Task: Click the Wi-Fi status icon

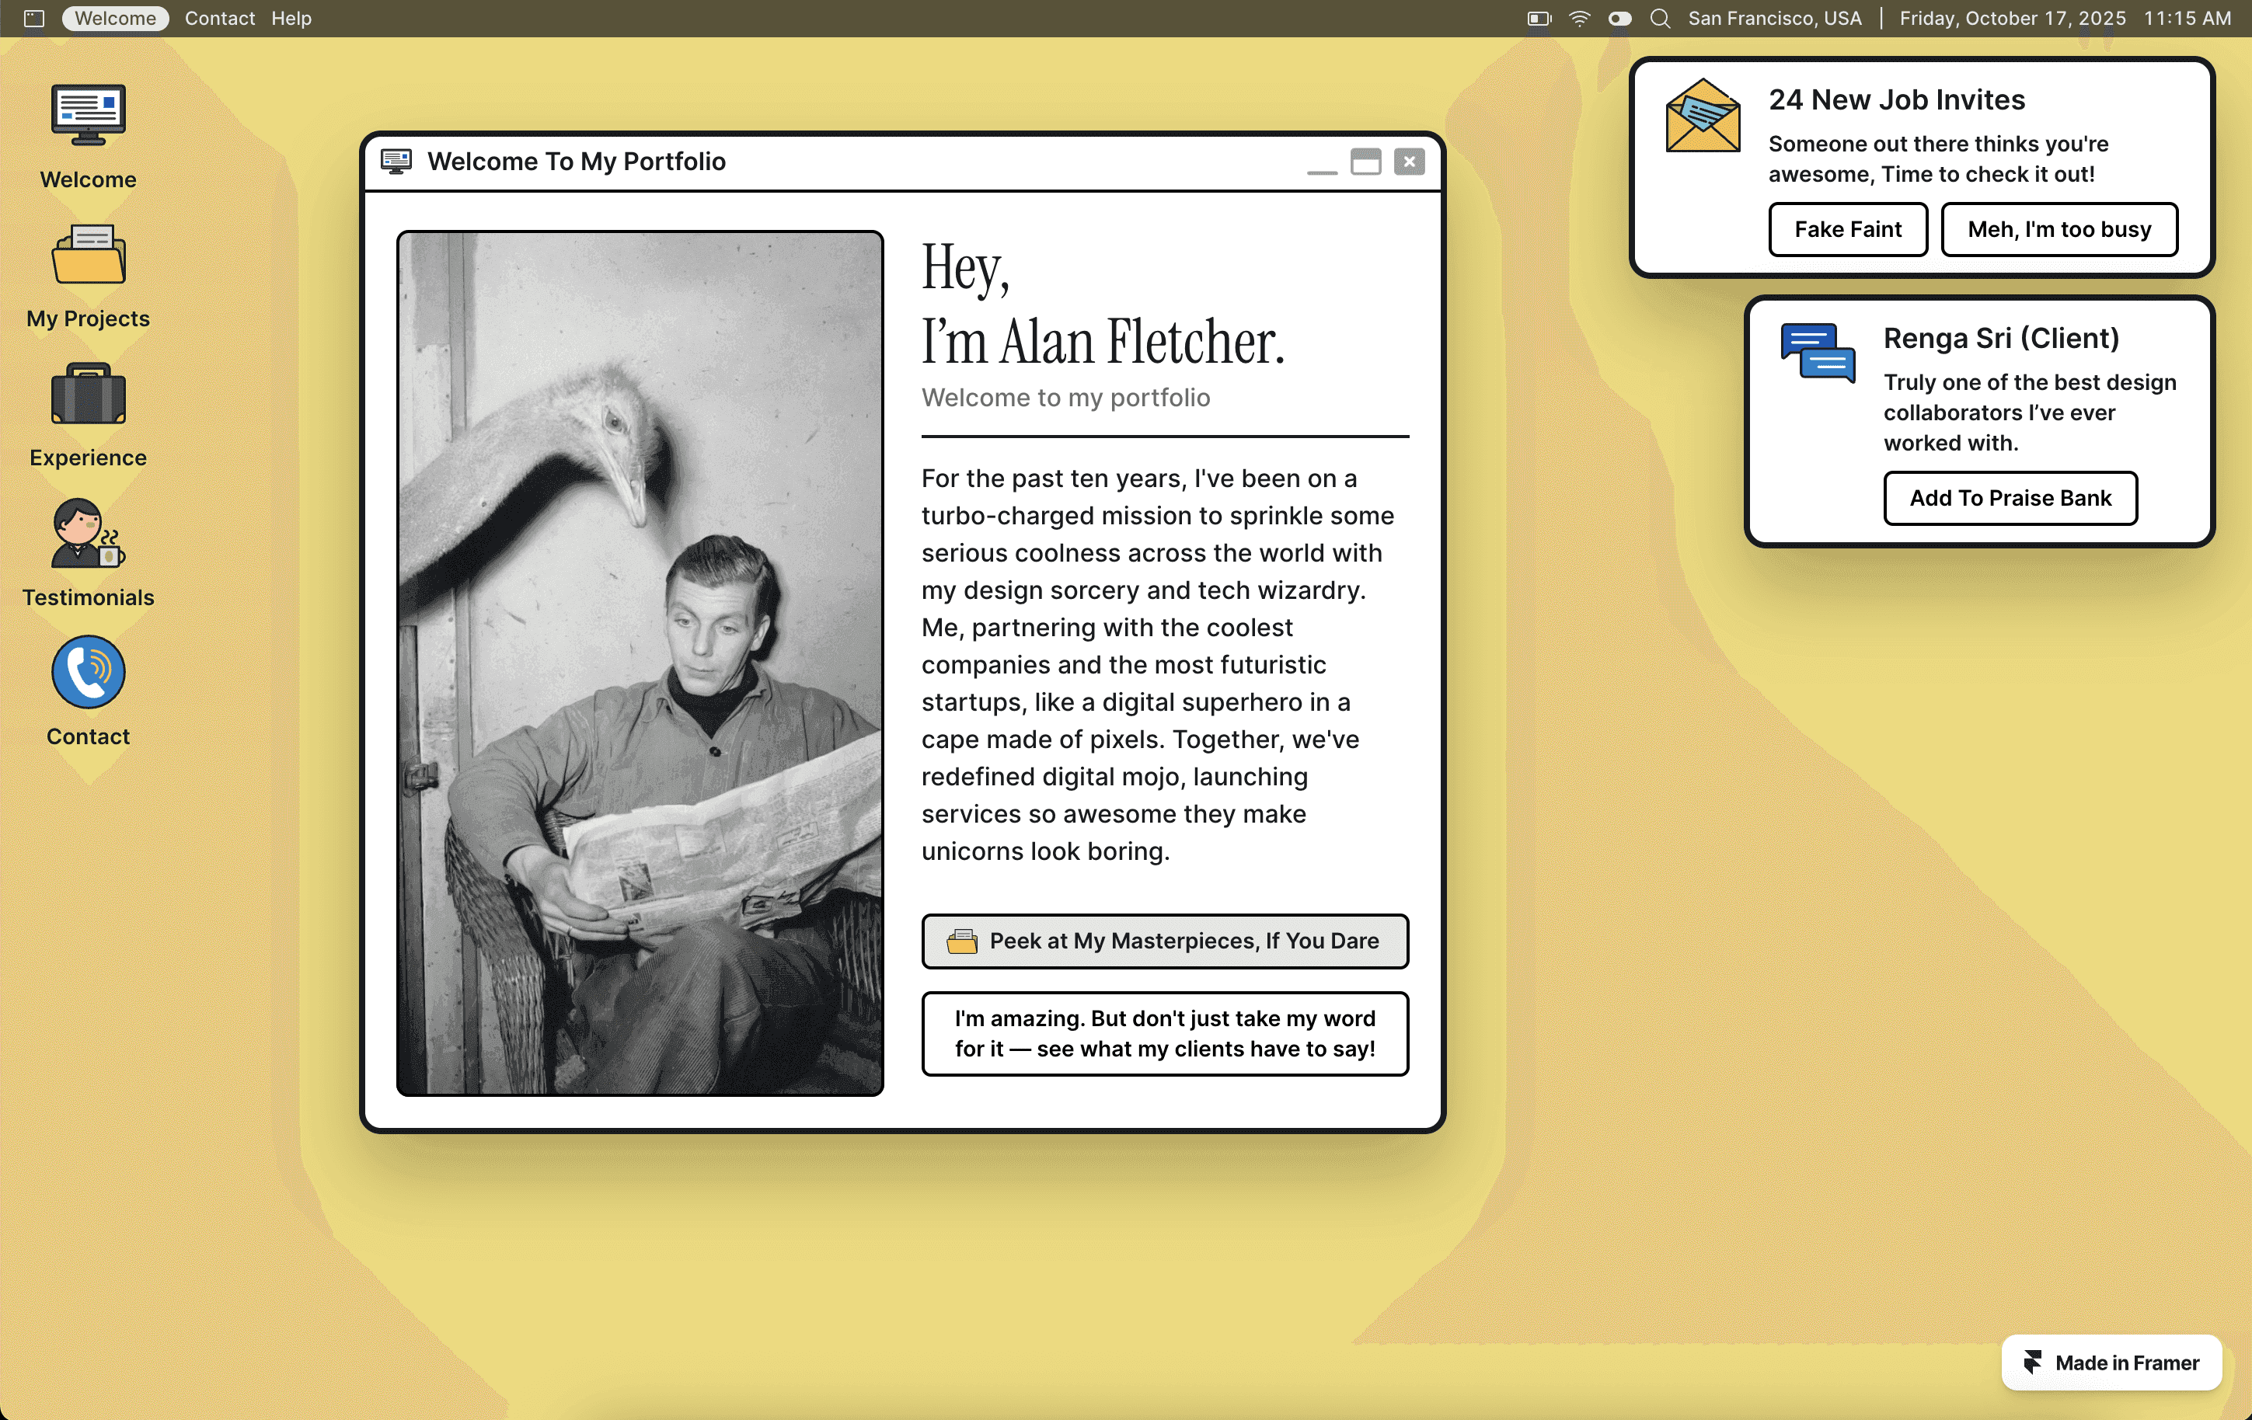Action: tap(1580, 19)
